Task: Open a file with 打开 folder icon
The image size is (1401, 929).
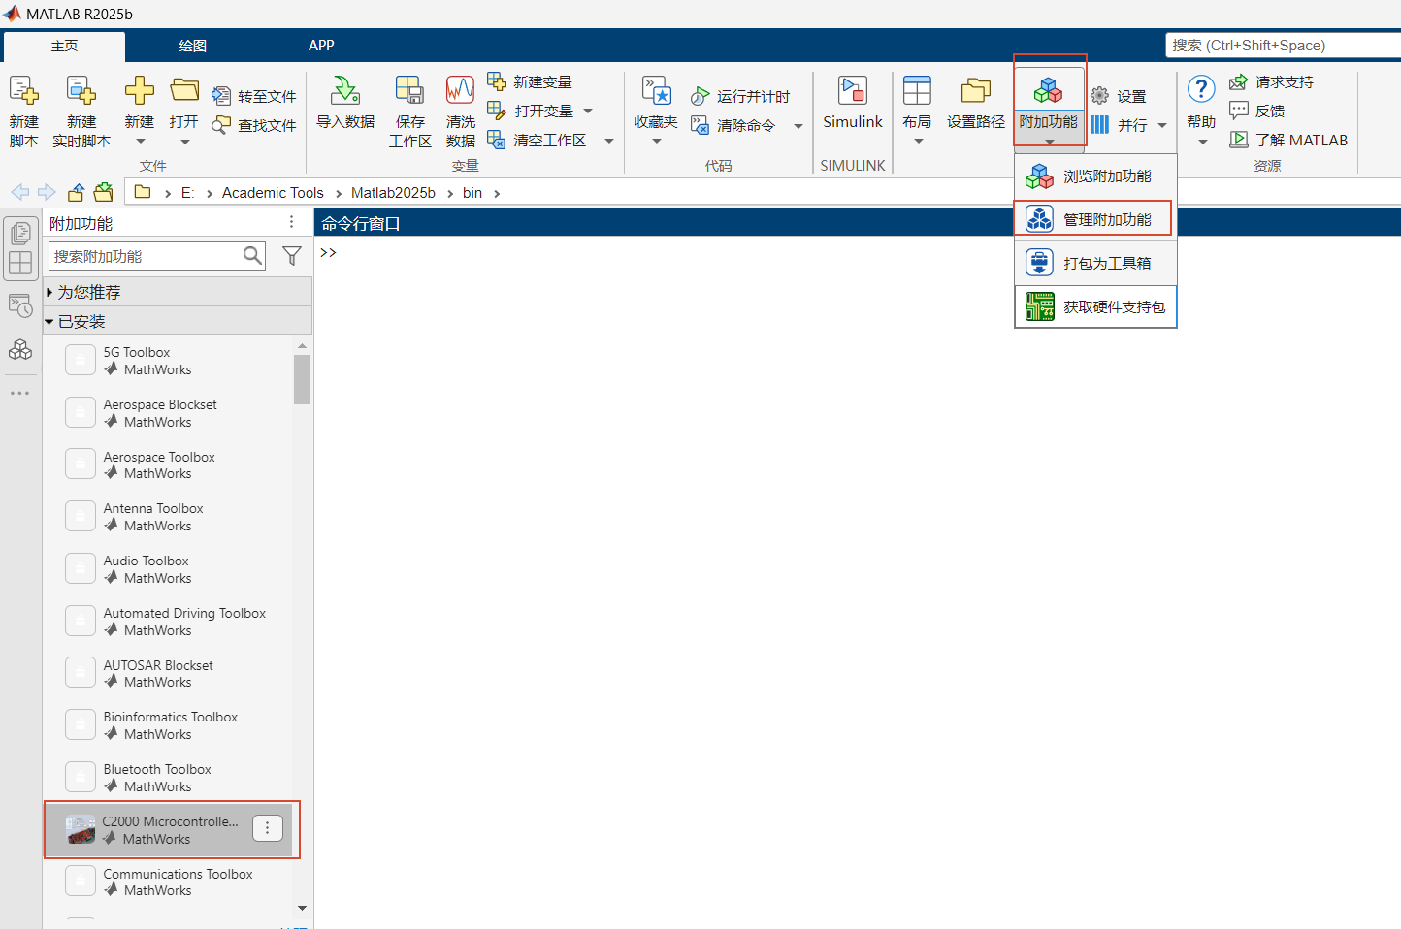Action: click(x=184, y=90)
